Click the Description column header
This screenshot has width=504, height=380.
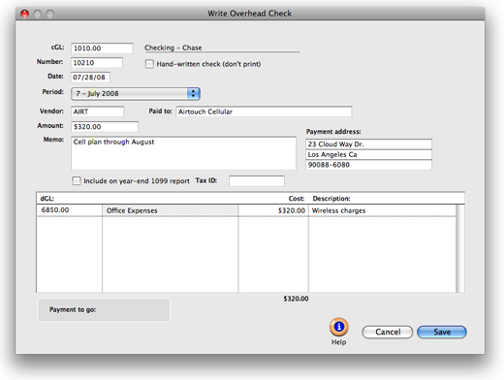[331, 199]
